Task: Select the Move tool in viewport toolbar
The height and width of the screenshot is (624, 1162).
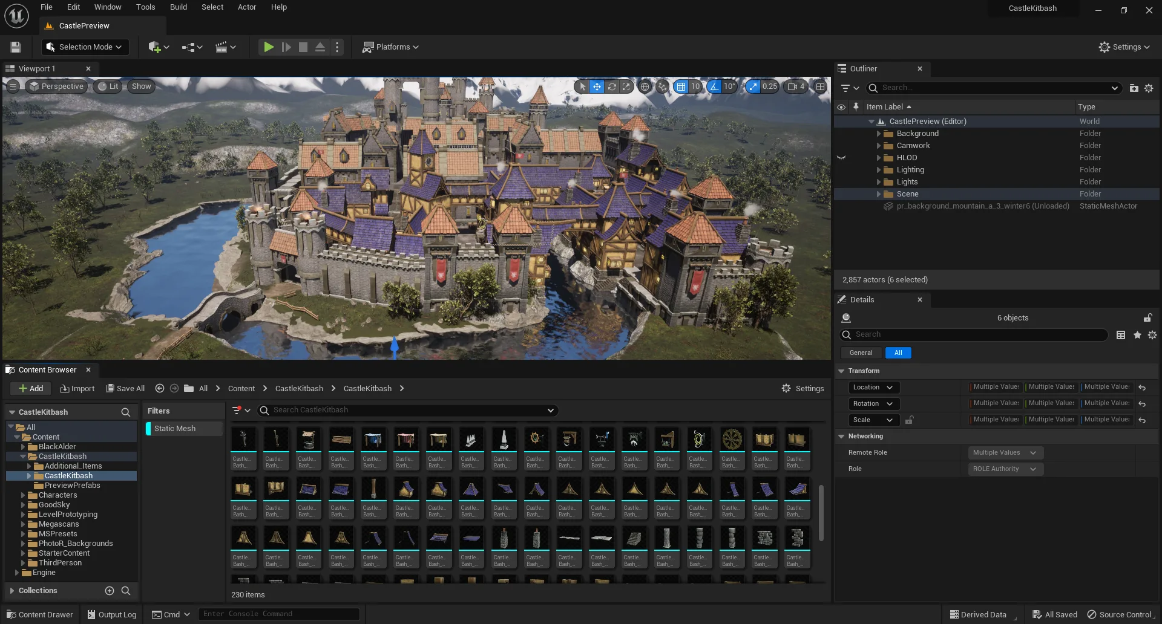Action: (597, 86)
